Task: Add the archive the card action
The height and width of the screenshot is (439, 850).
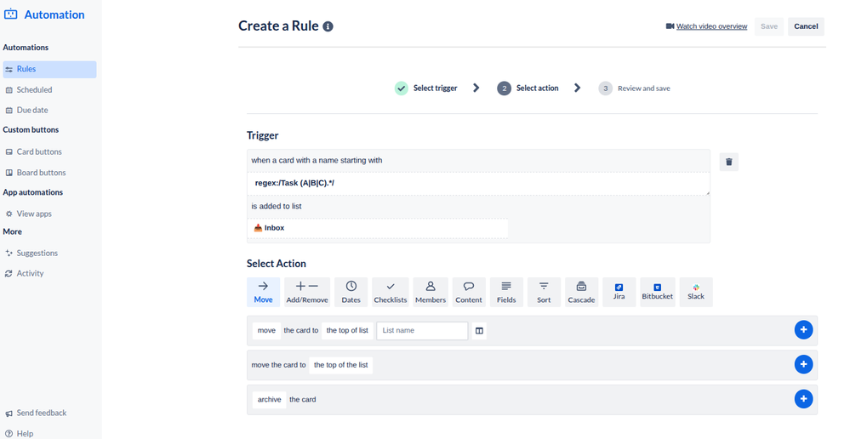Action: coord(803,399)
